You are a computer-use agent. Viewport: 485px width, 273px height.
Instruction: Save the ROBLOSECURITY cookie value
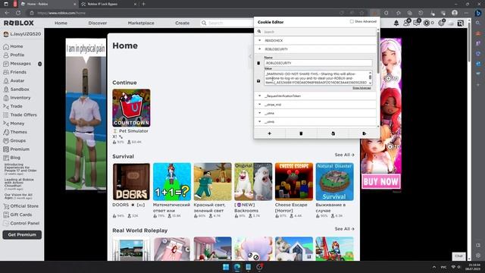258,81
